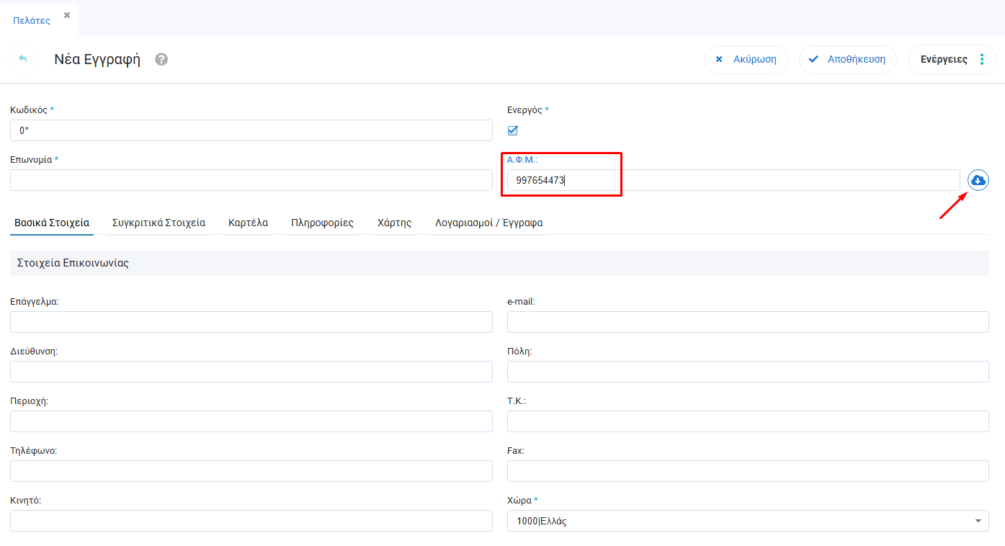Click the help question mark icon
Screen dimensions: 1005x546
pos(161,60)
